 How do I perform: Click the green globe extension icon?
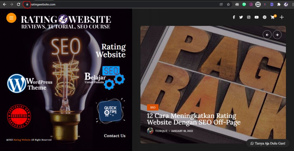pyautogui.click(x=244, y=4)
